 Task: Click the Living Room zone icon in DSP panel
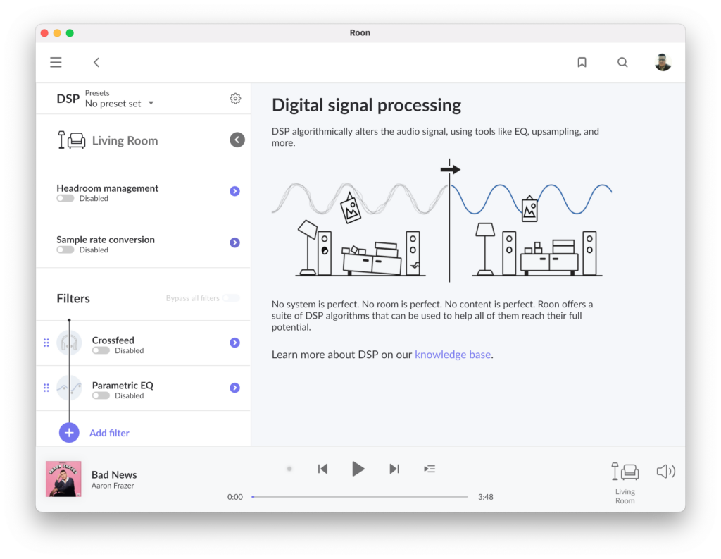point(71,140)
